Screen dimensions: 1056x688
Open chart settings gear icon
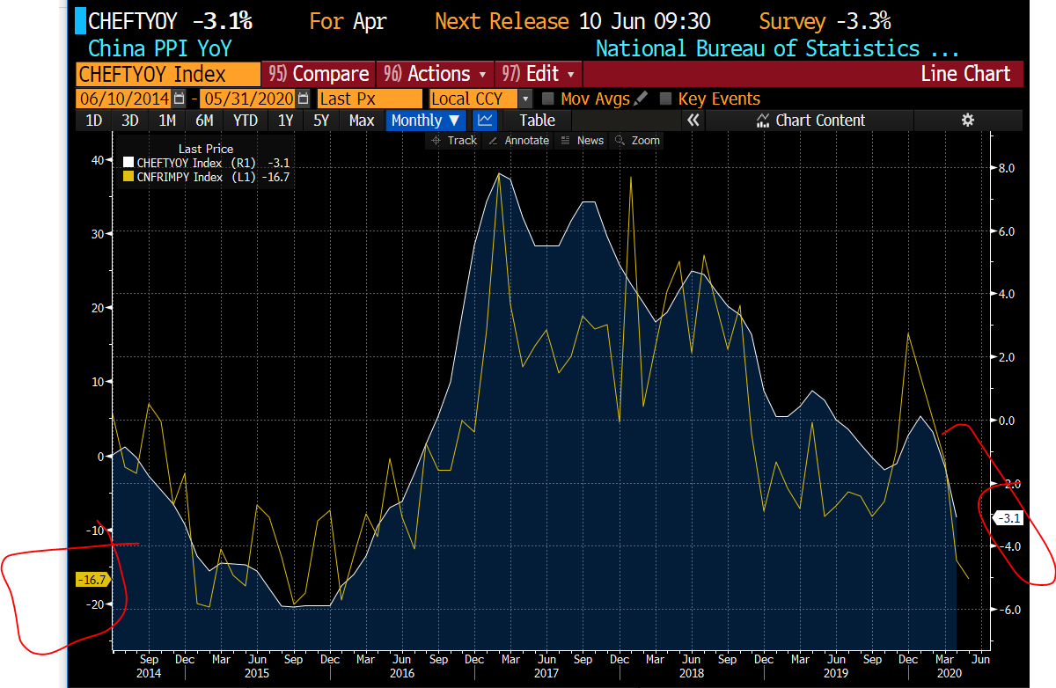pos(968,121)
